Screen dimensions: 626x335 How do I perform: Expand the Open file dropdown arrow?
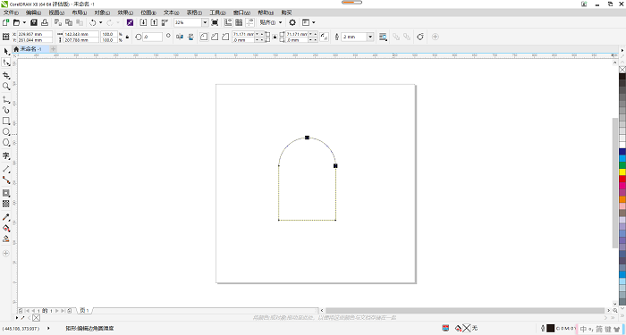24,22
